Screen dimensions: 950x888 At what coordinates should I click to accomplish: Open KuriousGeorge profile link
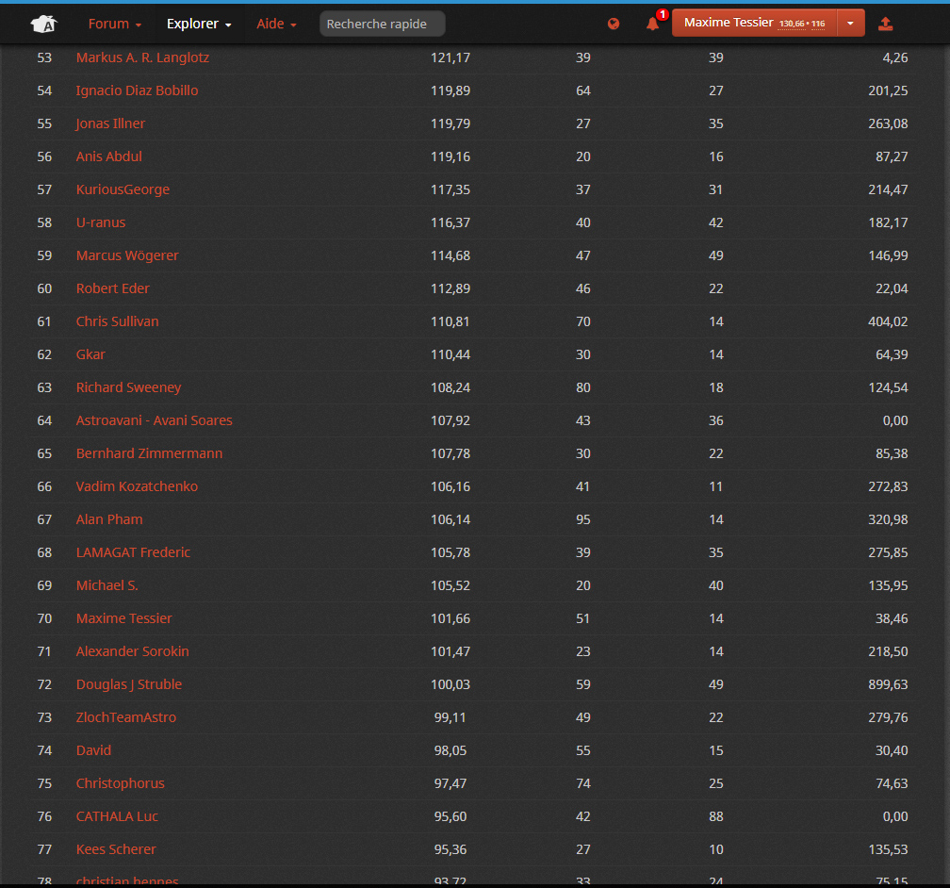click(123, 189)
